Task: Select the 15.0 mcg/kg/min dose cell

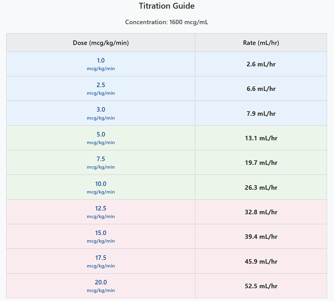Action: coord(101,236)
